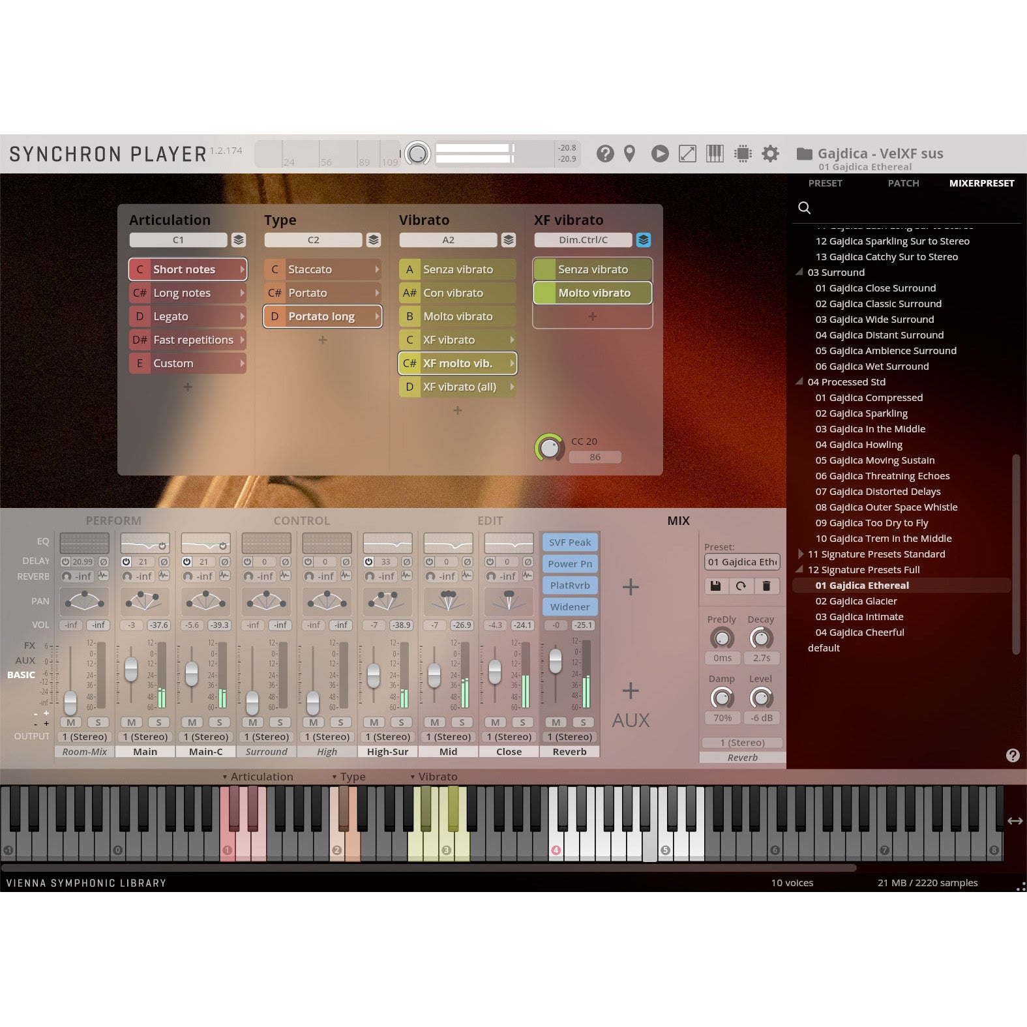Open the CPU chip icon in toolbar

tap(742, 154)
